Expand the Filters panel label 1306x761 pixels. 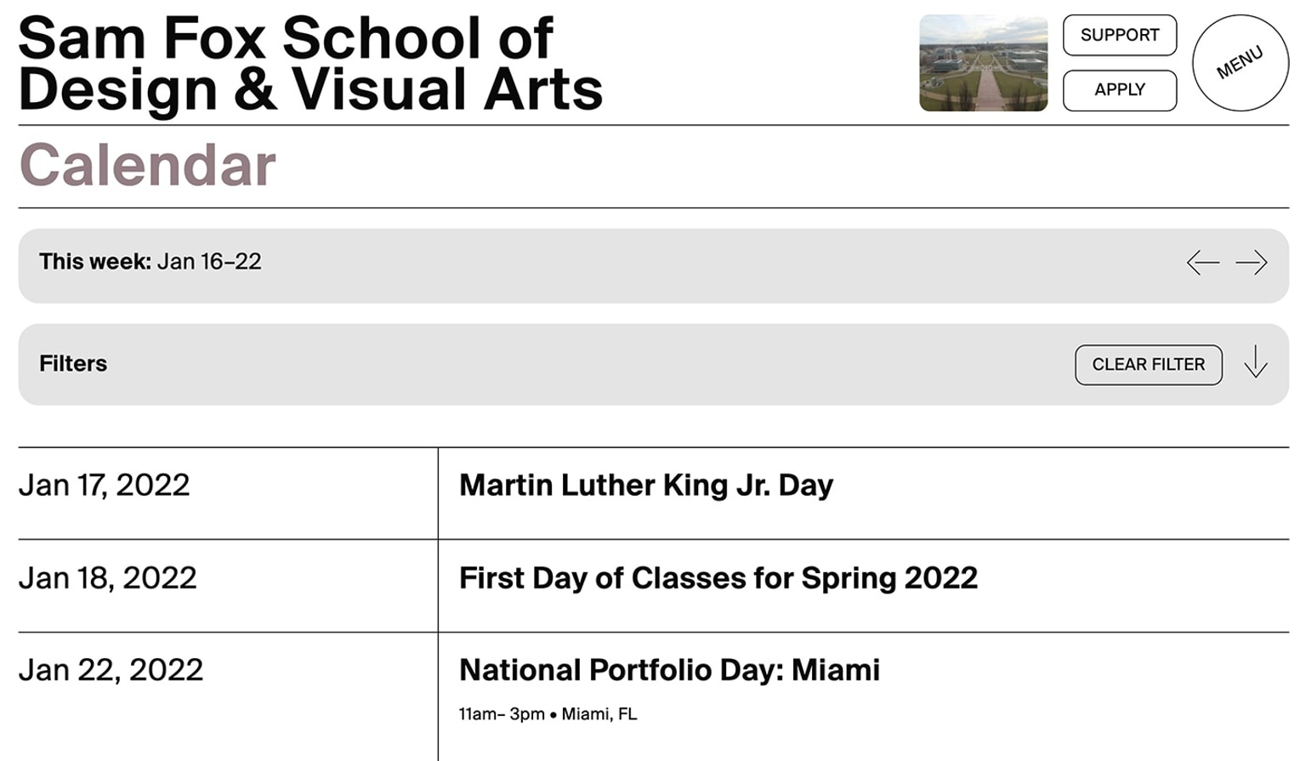coord(73,364)
